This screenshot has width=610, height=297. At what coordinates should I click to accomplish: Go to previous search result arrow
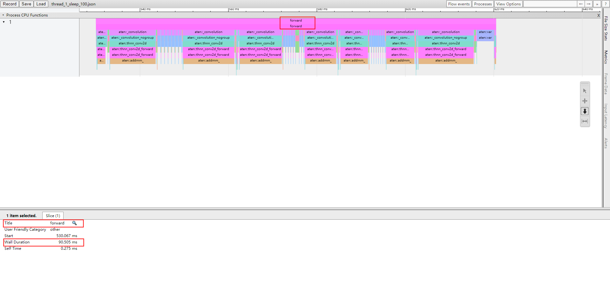click(581, 4)
